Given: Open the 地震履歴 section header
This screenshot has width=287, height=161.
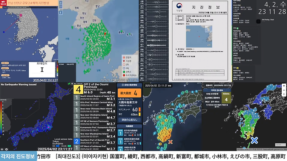Looking at the screenshot, I should pos(130,126).
